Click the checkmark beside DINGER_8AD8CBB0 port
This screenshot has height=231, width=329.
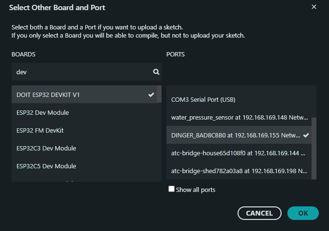pyautogui.click(x=306, y=135)
